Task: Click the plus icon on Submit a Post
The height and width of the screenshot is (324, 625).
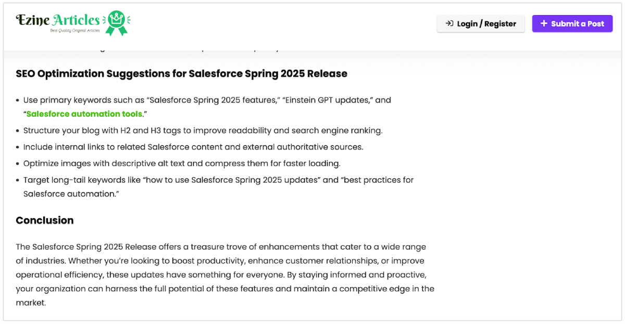Action: (x=544, y=23)
